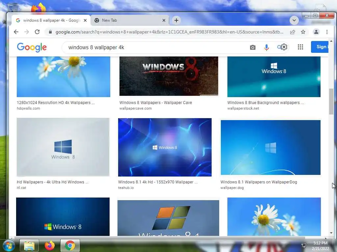Open Windows 8.1 Wallpapers on WallpaperDog link

[259, 182]
